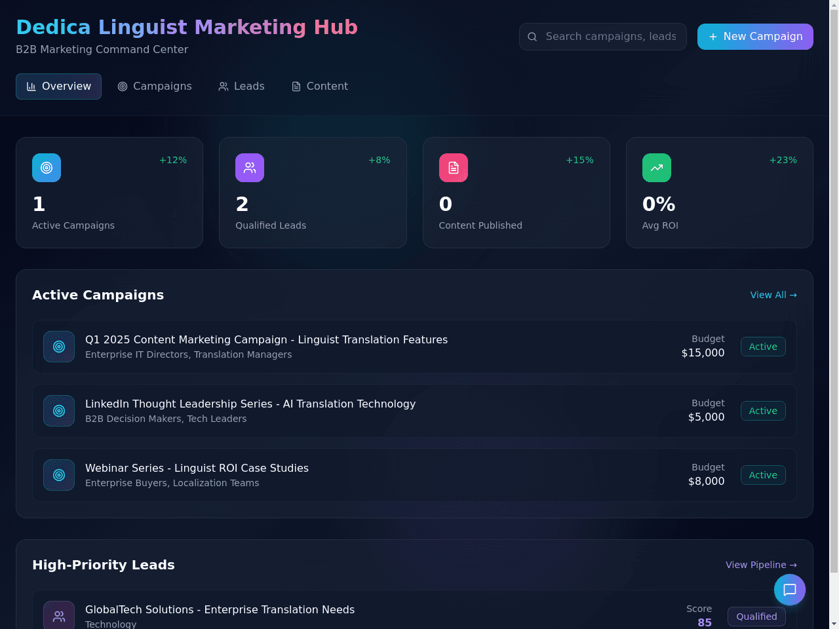Click the pink Content Published document icon
The image size is (839, 629).
[x=454, y=168]
